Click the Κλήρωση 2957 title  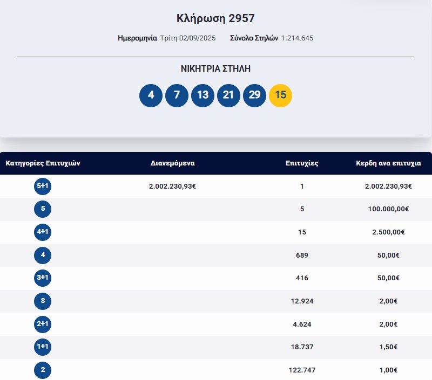pyautogui.click(x=215, y=18)
